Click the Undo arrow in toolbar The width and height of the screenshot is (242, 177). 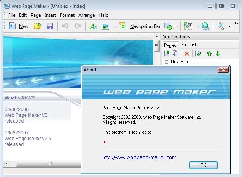pos(65,26)
